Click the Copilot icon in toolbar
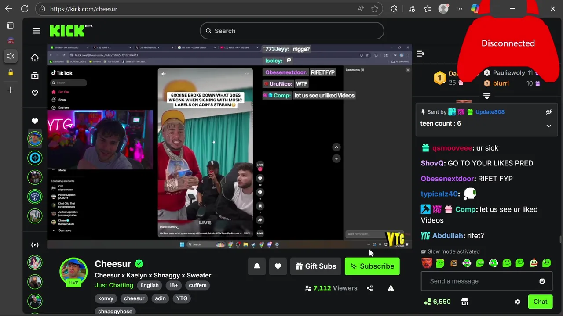Screen dimensions: 563x316 coord(475,9)
